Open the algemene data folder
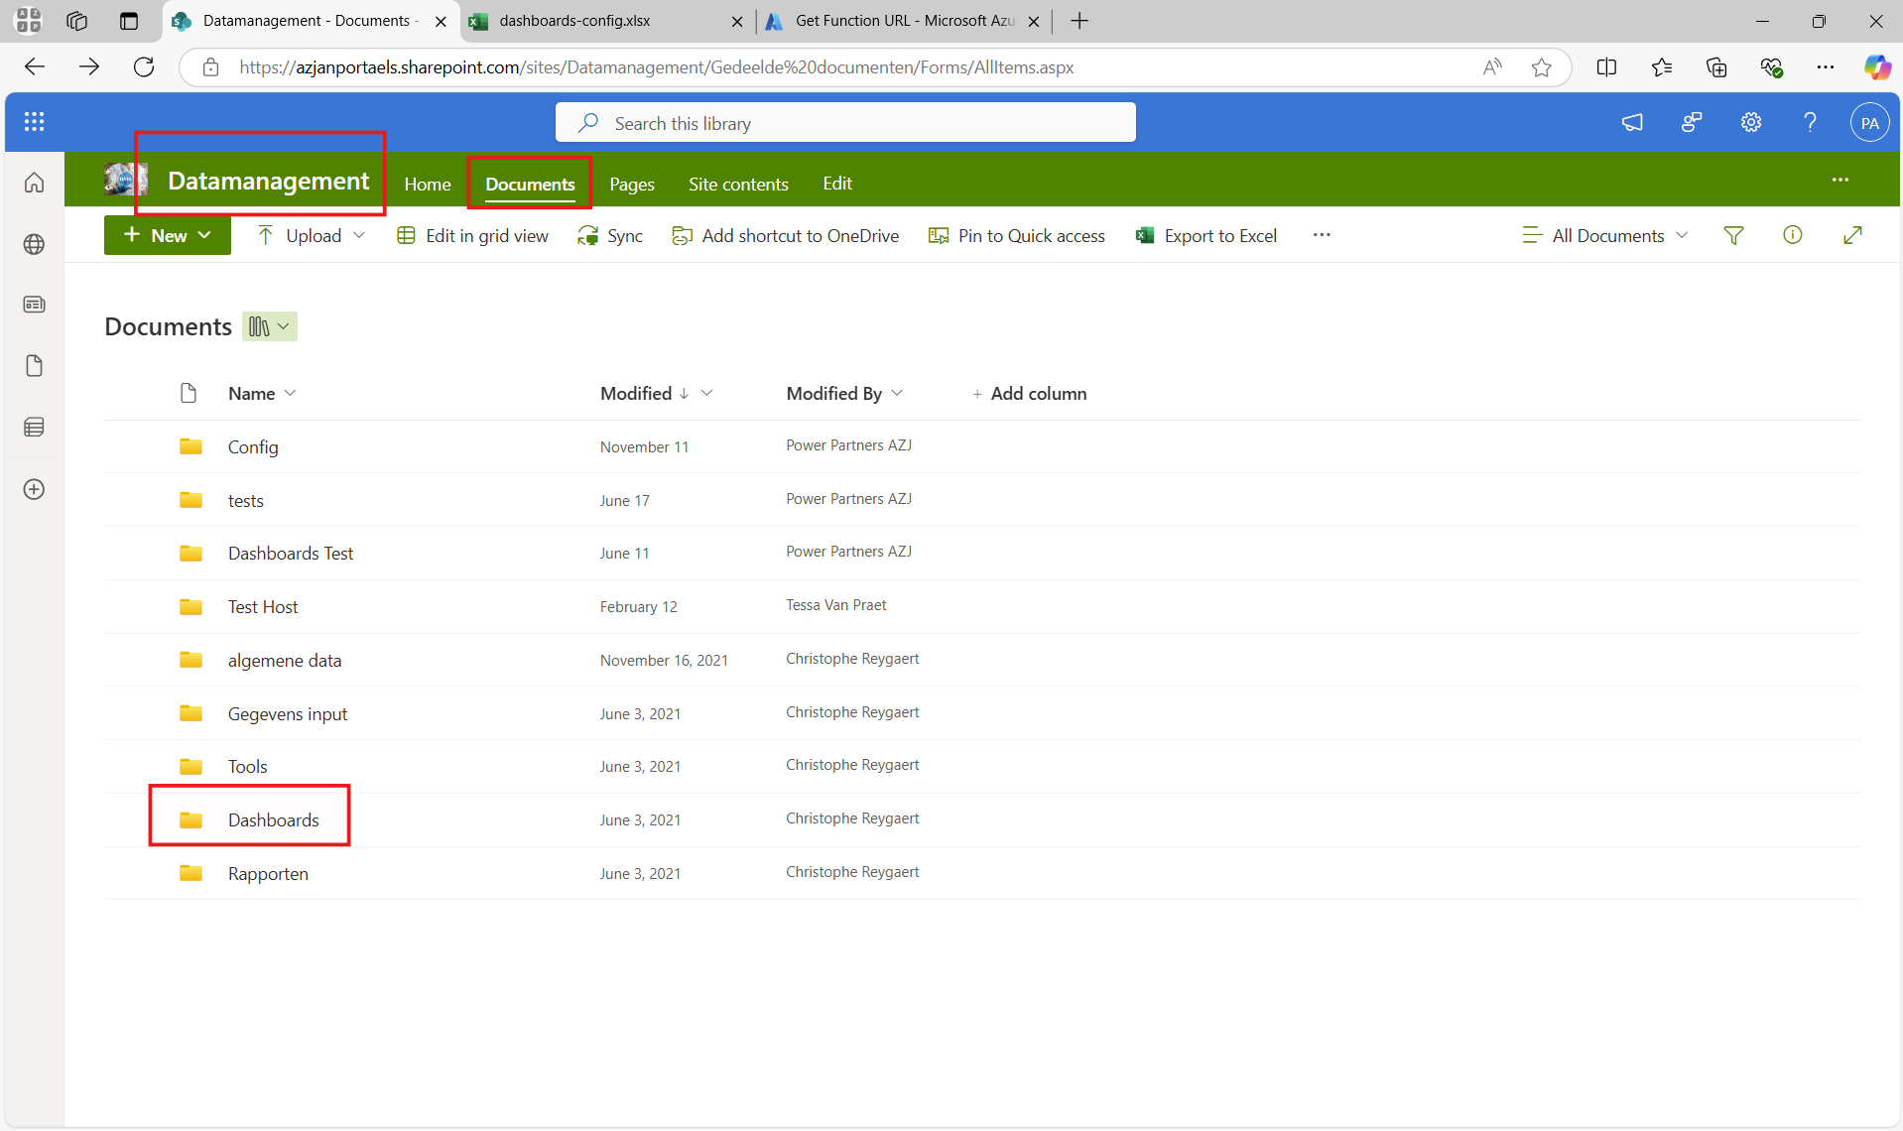The image size is (1903, 1131). coord(284,661)
